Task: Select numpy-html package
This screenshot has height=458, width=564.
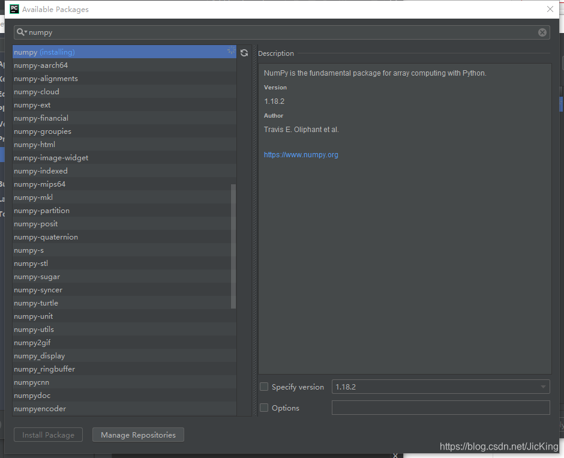Action: click(124, 144)
